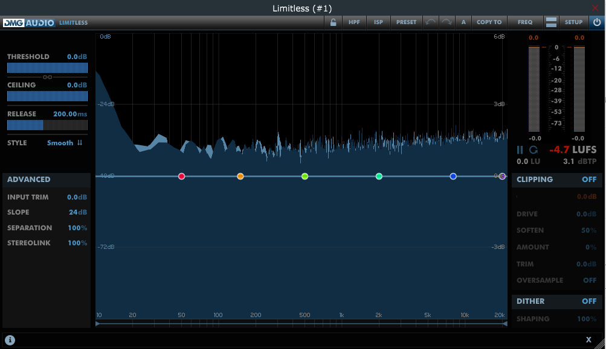This screenshot has height=349, width=606.
Task: Click the Clipping section label
Action: (535, 179)
